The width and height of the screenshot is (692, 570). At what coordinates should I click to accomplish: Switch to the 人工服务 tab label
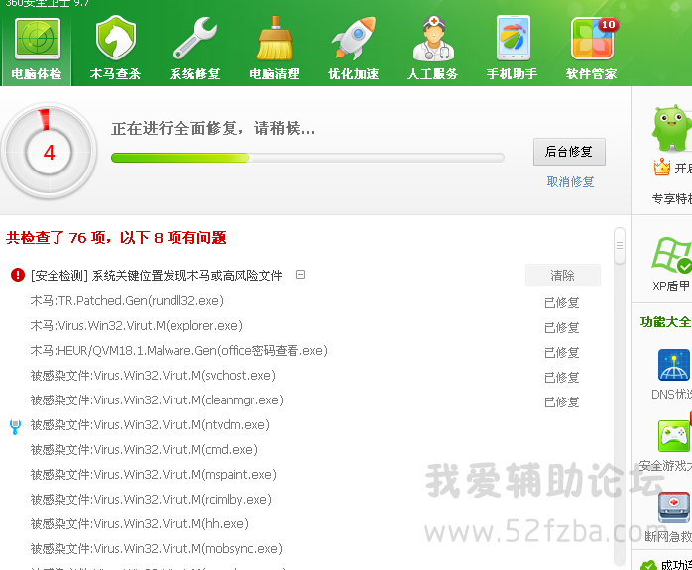tap(433, 73)
